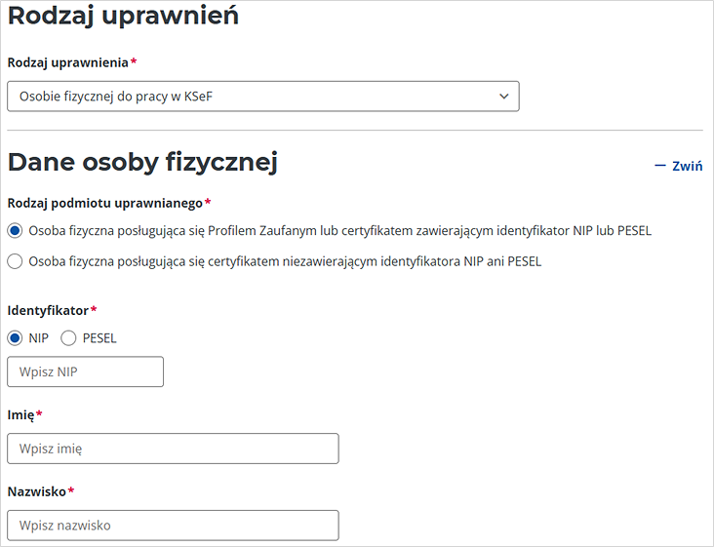Viewport: 714px width, 547px height.
Task: Click the Rodzaj uprawnień heading
Action: point(123,16)
